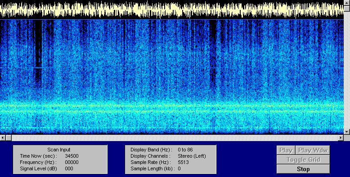
Task: Click the bright cyan band in spectrogram
Action: pyautogui.click(x=172, y=108)
